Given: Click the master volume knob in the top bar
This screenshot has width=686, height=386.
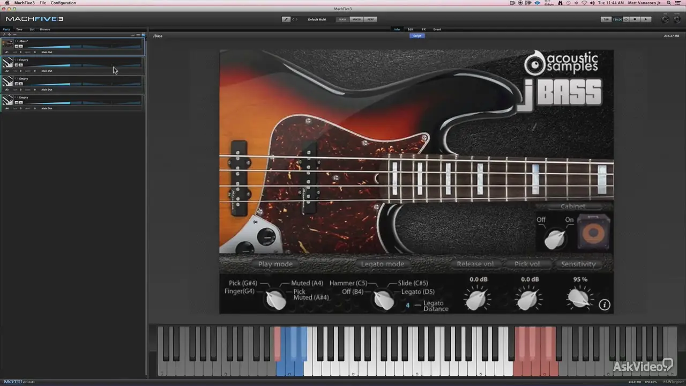Looking at the screenshot, I should (x=677, y=19).
